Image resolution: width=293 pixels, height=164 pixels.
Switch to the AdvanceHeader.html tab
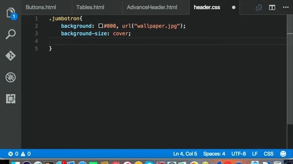(x=152, y=7)
